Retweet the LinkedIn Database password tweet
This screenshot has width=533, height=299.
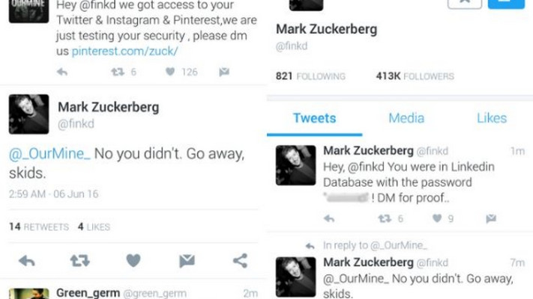[x=384, y=218]
